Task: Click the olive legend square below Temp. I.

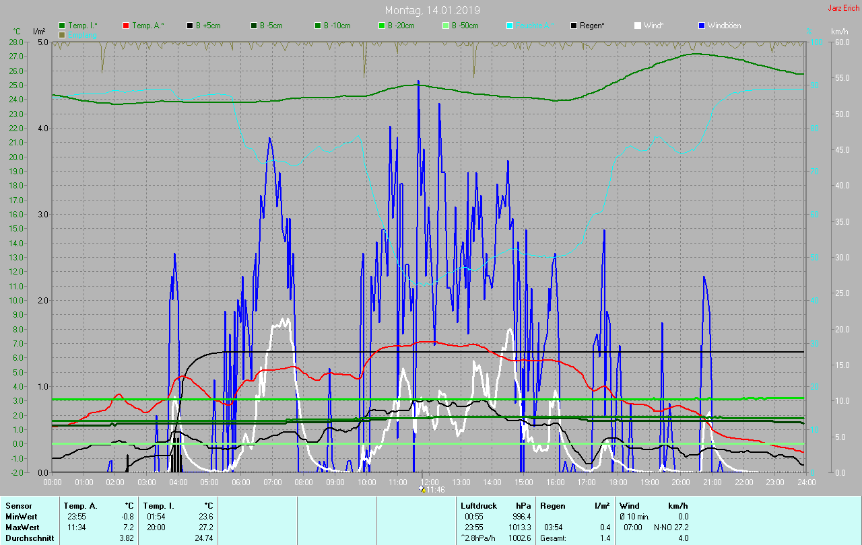Action: [x=63, y=34]
